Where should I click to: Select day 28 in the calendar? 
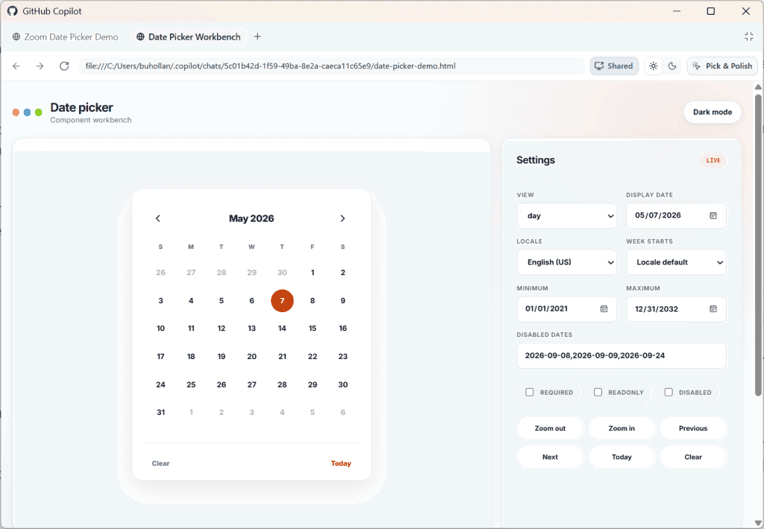(x=282, y=384)
